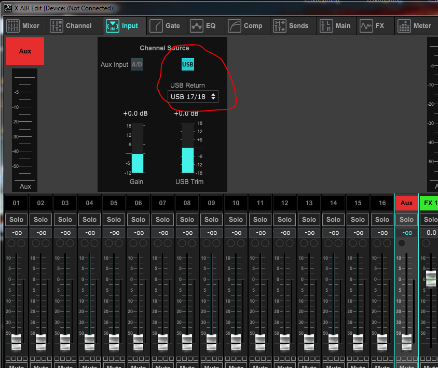Click the EQ curve icon
Screen dimensions: 438x368
(197, 26)
